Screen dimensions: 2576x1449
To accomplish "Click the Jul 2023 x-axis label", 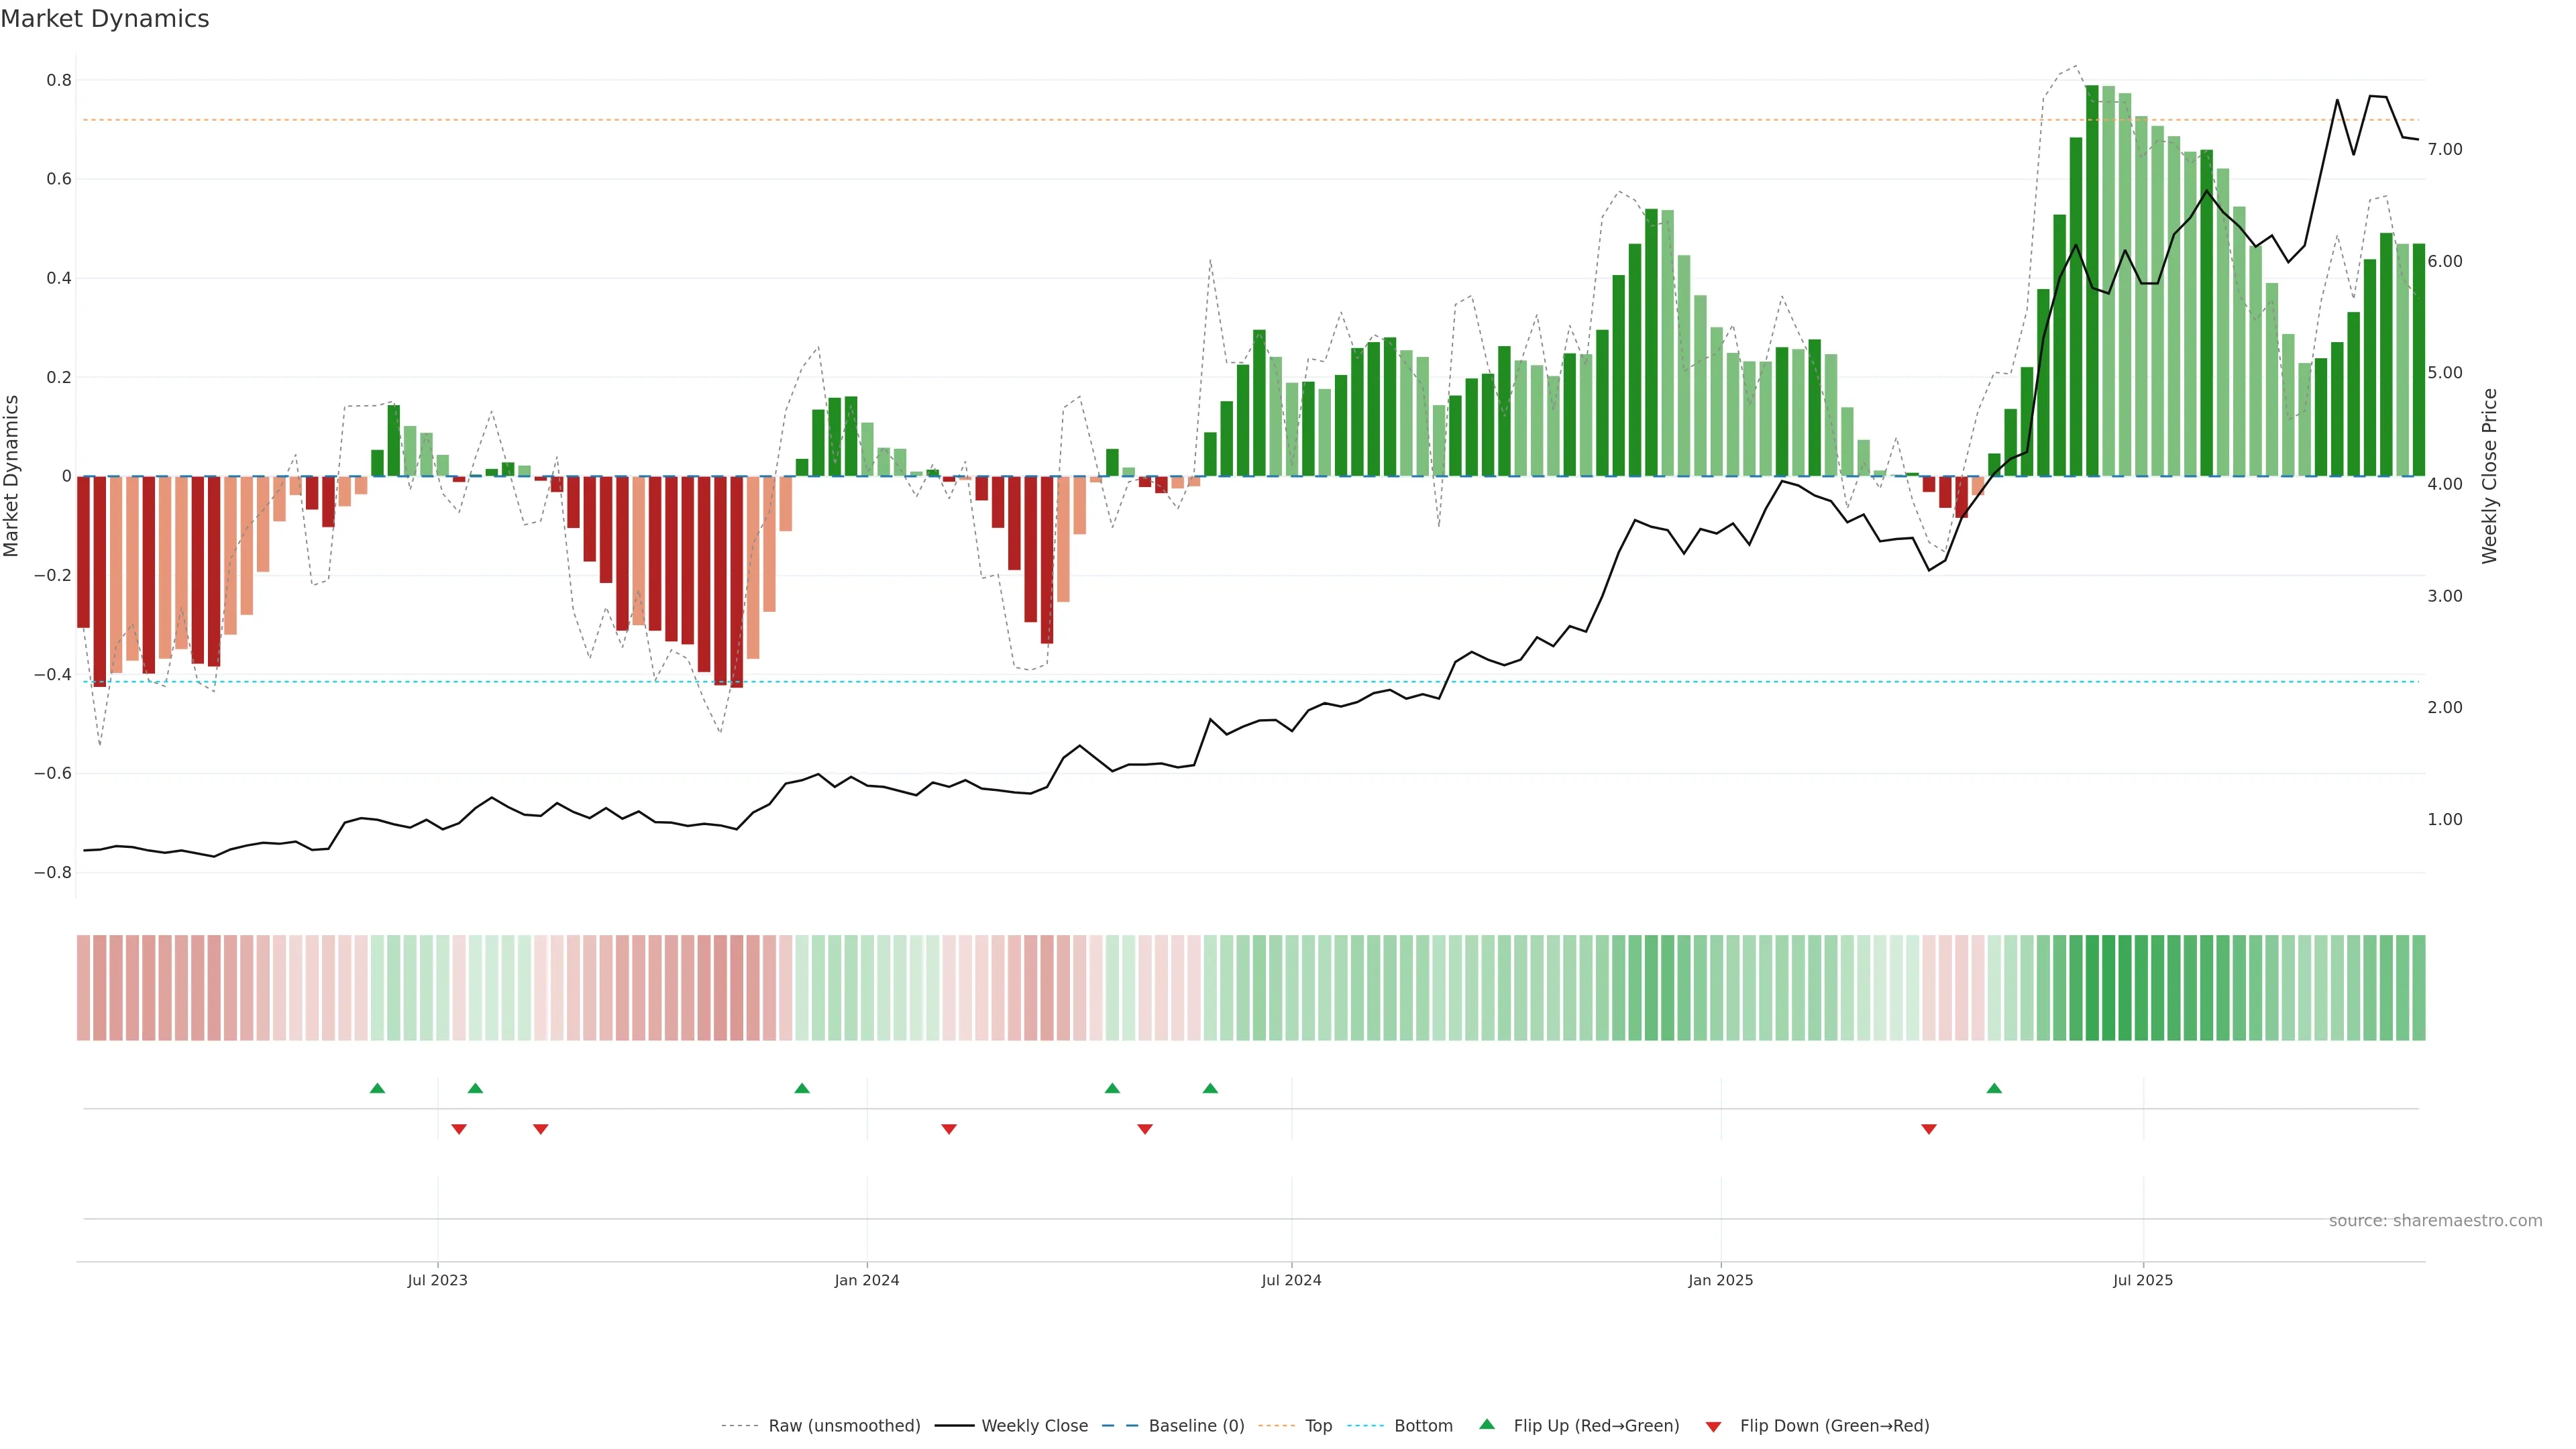I will click(437, 1280).
